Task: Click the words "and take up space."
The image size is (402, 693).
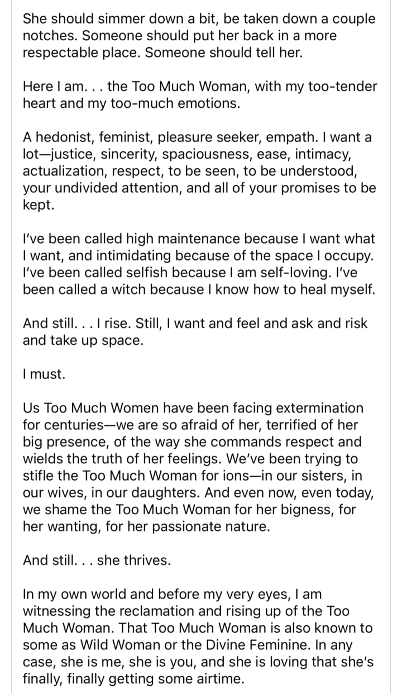Action: (83, 340)
